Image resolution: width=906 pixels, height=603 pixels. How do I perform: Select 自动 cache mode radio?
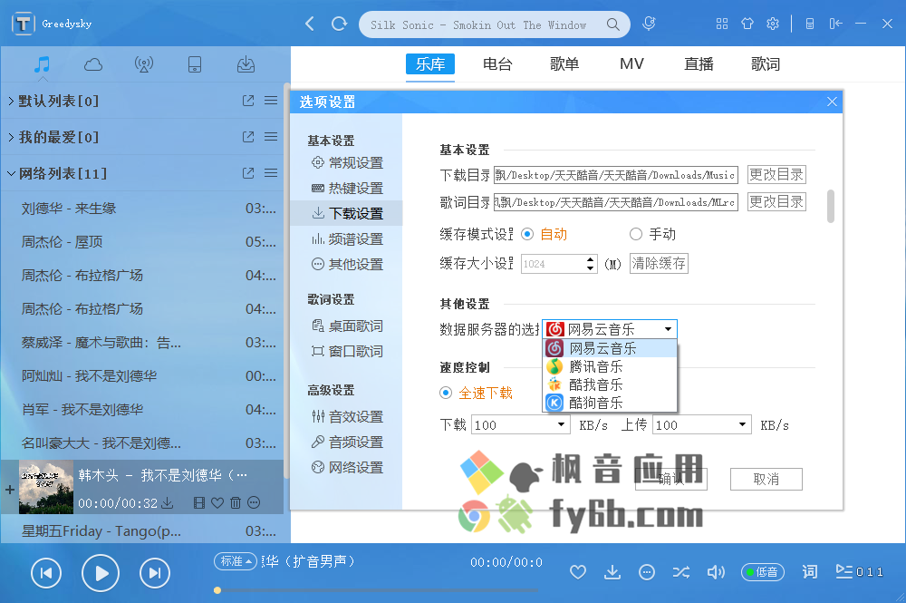[x=527, y=234]
